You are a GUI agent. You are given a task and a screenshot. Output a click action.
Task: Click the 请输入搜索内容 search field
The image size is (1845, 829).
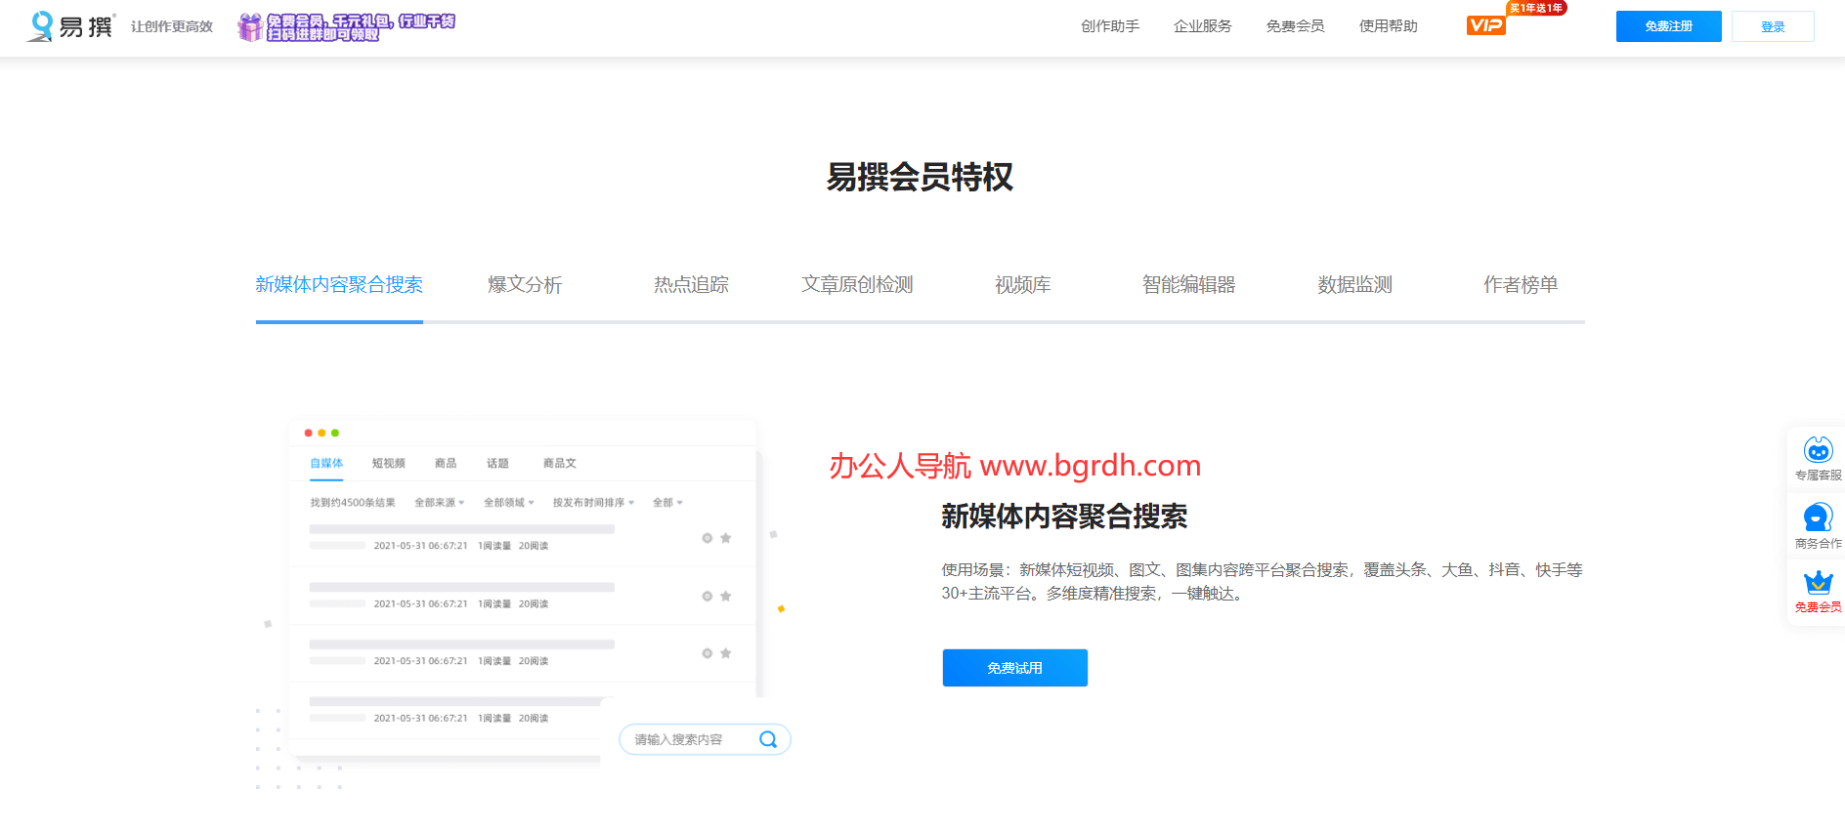[x=705, y=739]
